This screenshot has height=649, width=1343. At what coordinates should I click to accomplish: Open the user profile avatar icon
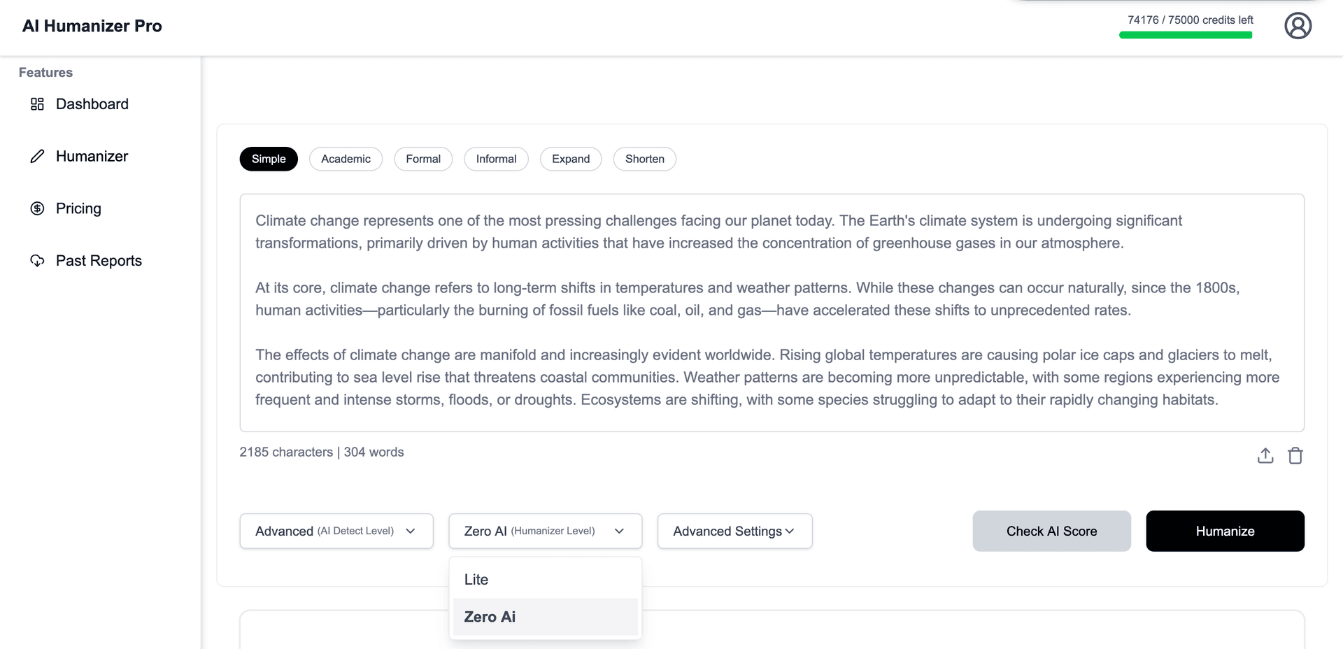[1298, 26]
